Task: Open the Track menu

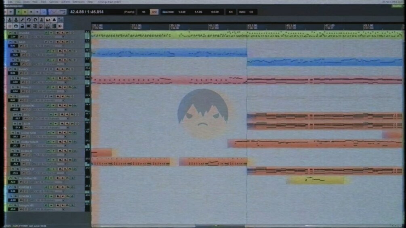Action: coord(44,2)
